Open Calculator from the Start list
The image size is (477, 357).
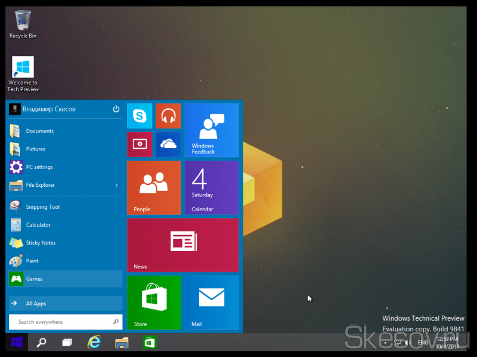(38, 225)
